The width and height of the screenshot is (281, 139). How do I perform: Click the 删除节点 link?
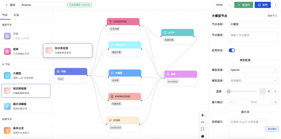tap(272, 16)
